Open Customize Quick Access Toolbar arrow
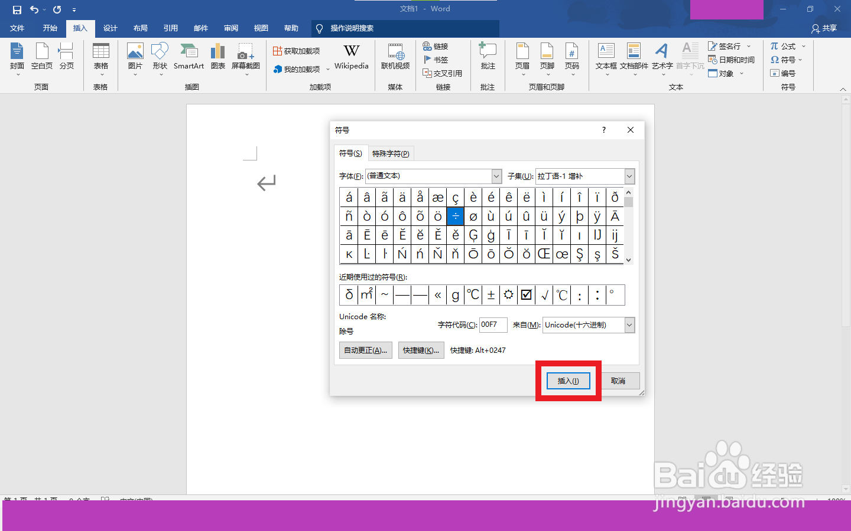Image resolution: width=851 pixels, height=531 pixels. point(74,9)
